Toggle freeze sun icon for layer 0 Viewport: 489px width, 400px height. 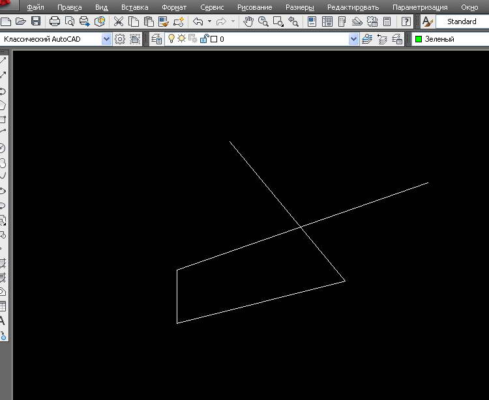pos(181,38)
